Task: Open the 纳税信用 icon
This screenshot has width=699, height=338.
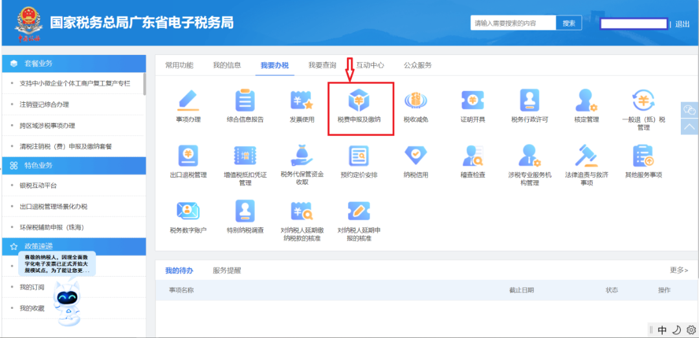Action: click(x=416, y=156)
